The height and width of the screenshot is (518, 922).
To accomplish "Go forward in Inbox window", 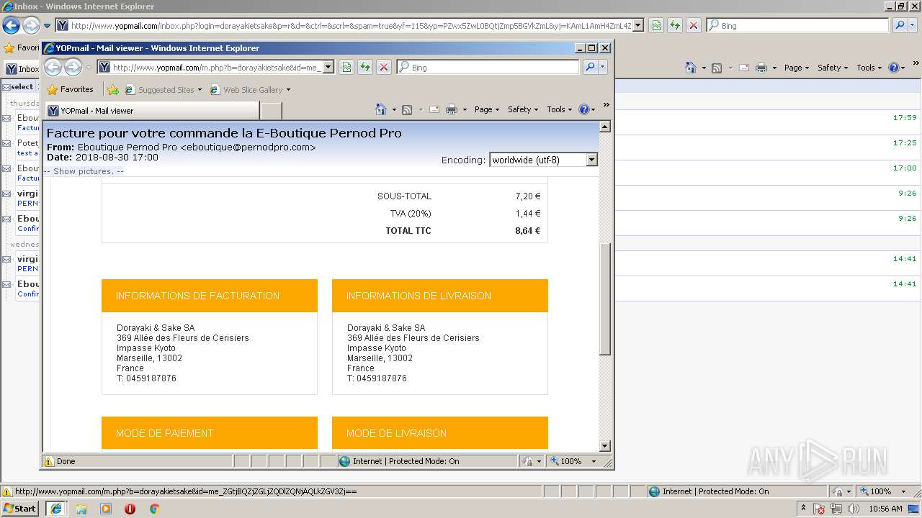I will (x=31, y=26).
